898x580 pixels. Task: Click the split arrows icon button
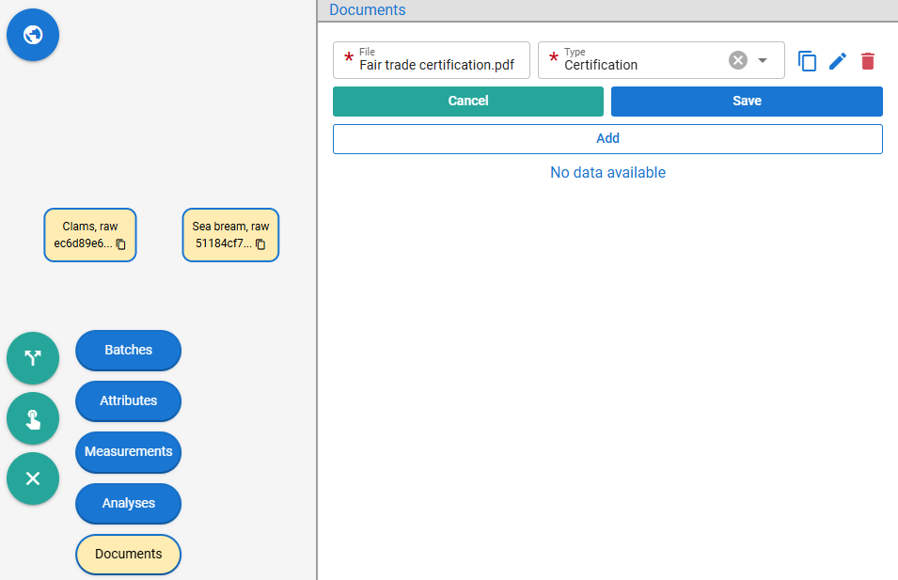(33, 358)
